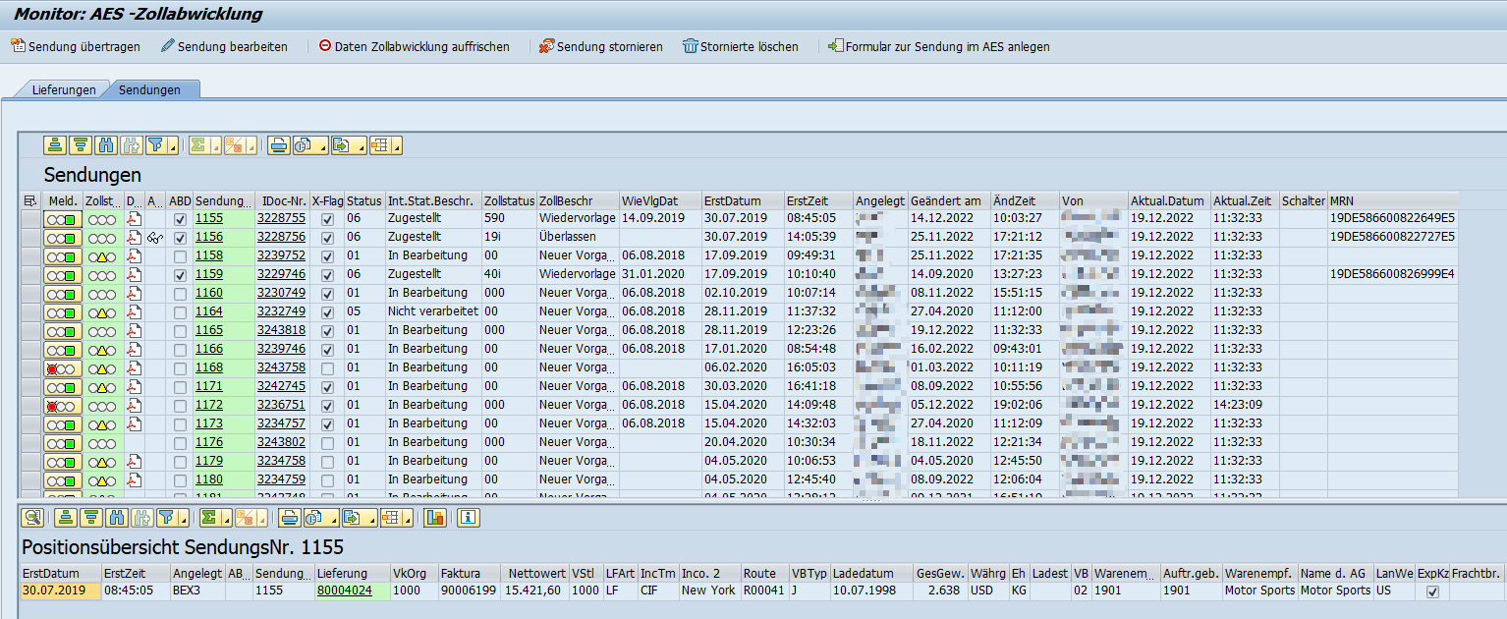Open the PDF document icon for Sendung 1155

point(134,219)
